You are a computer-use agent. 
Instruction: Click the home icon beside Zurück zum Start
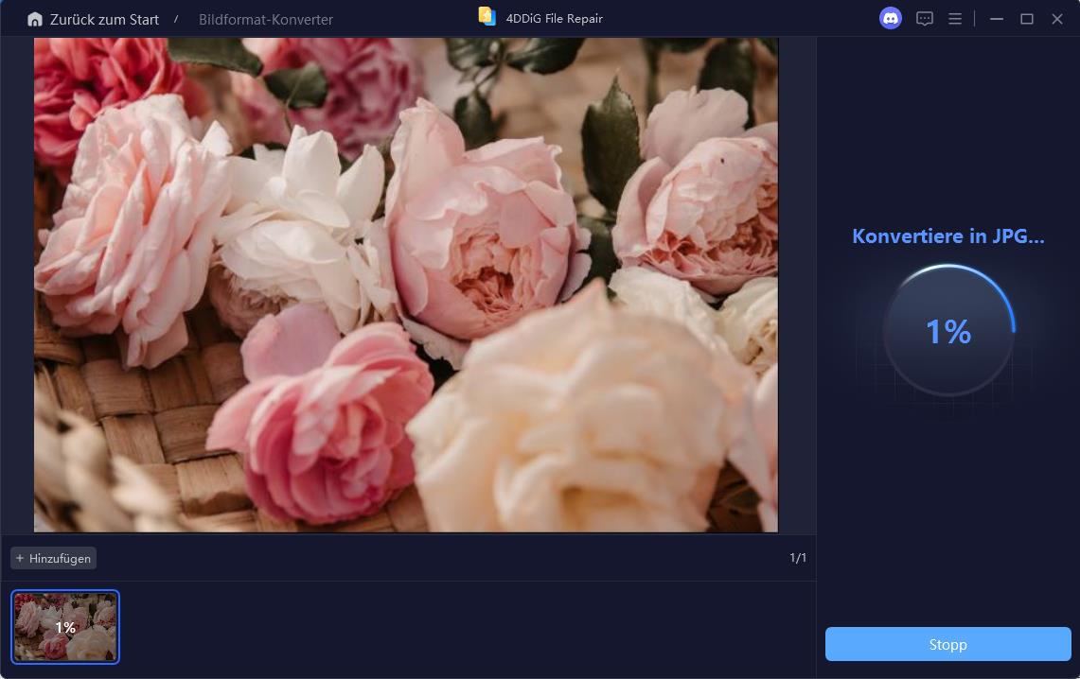(34, 20)
